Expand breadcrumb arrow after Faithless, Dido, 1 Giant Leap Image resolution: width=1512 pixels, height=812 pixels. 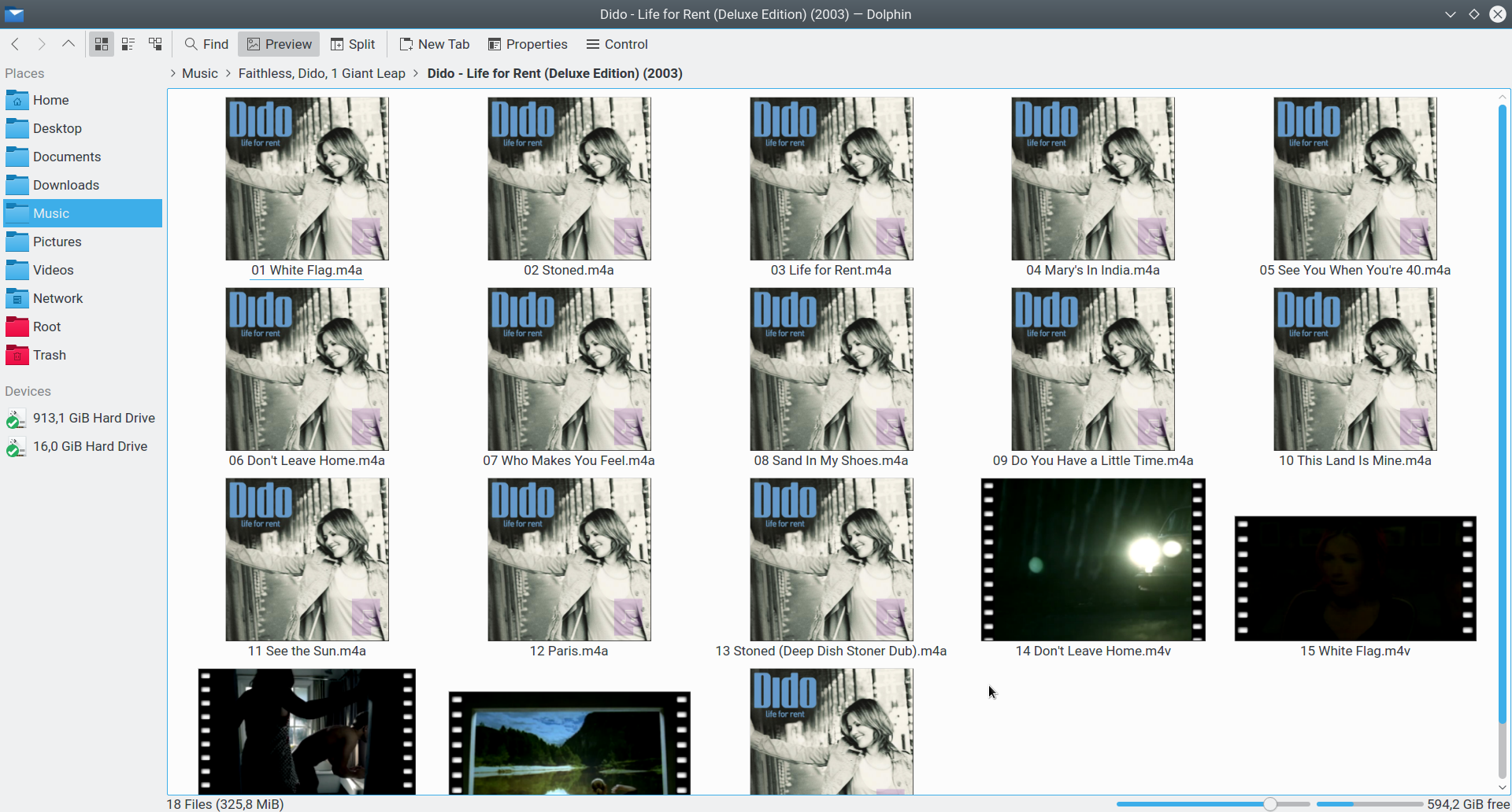click(416, 73)
